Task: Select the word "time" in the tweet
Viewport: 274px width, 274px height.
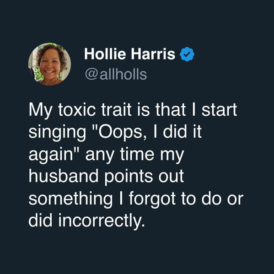Action: click(x=137, y=154)
